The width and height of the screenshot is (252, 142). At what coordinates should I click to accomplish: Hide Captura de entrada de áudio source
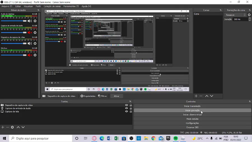point(127,108)
